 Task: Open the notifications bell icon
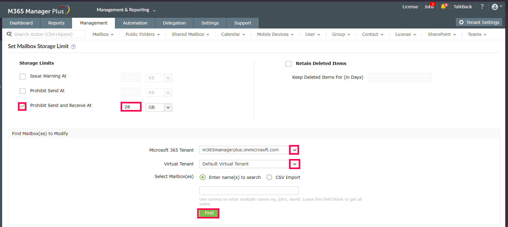pos(443,7)
